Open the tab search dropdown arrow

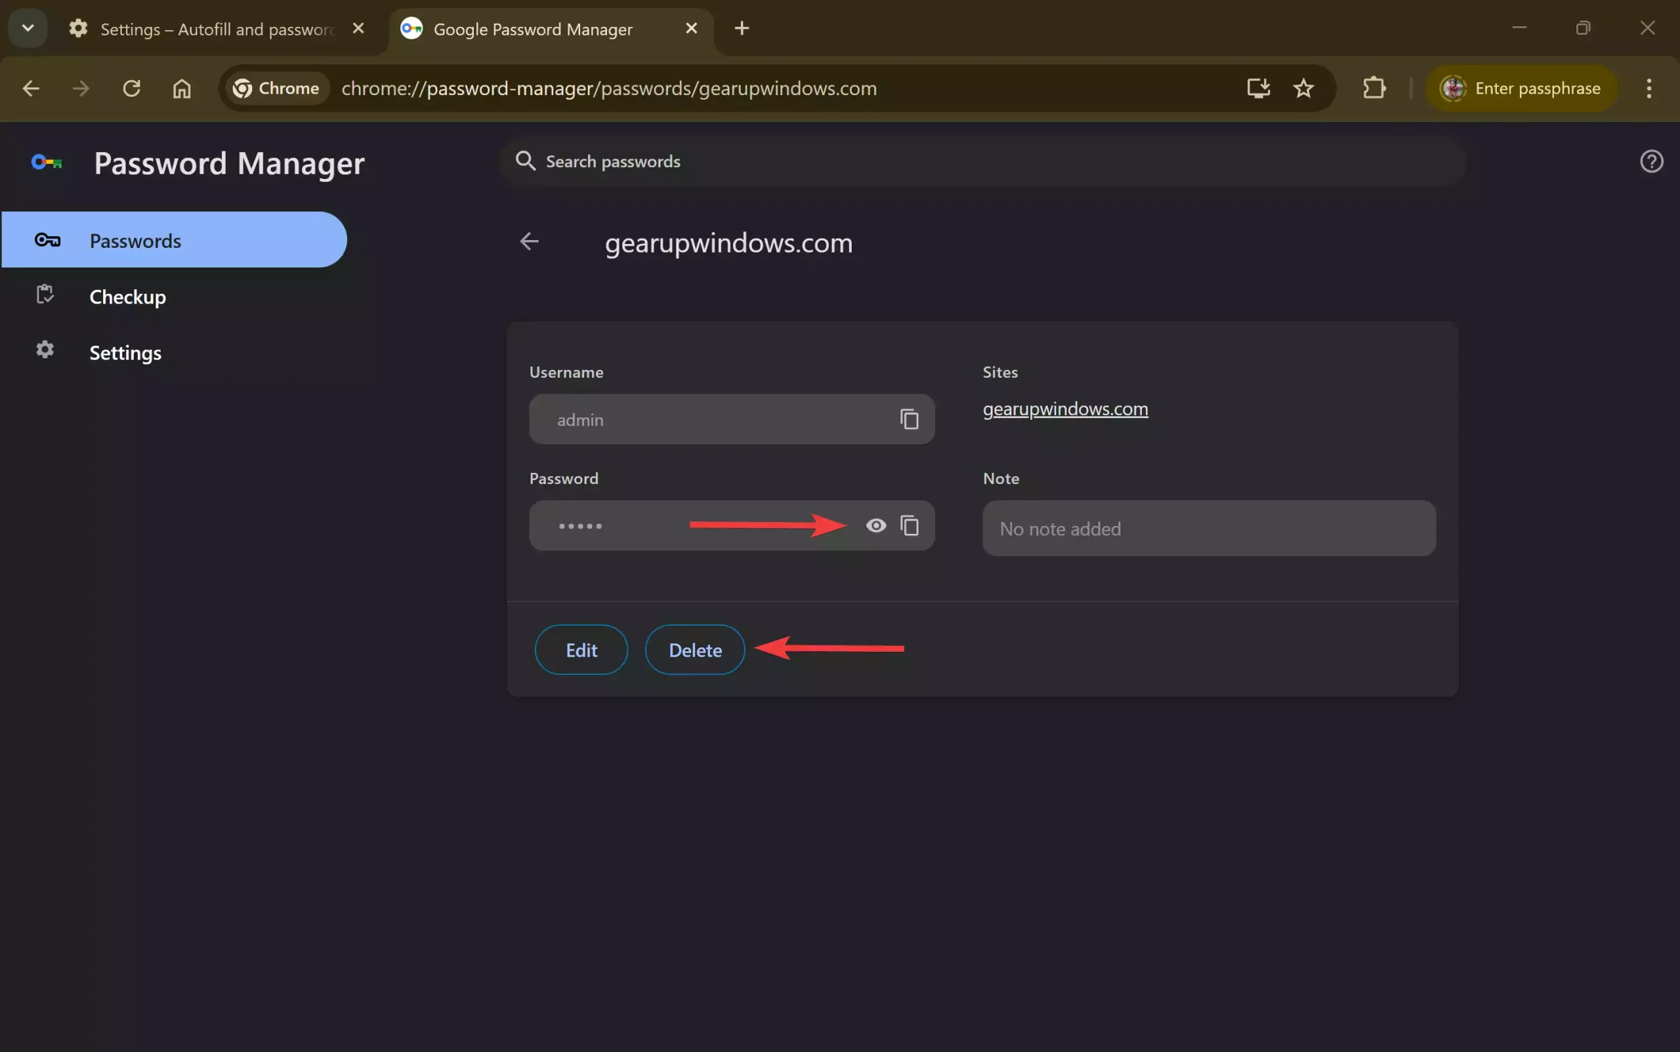pos(28,28)
